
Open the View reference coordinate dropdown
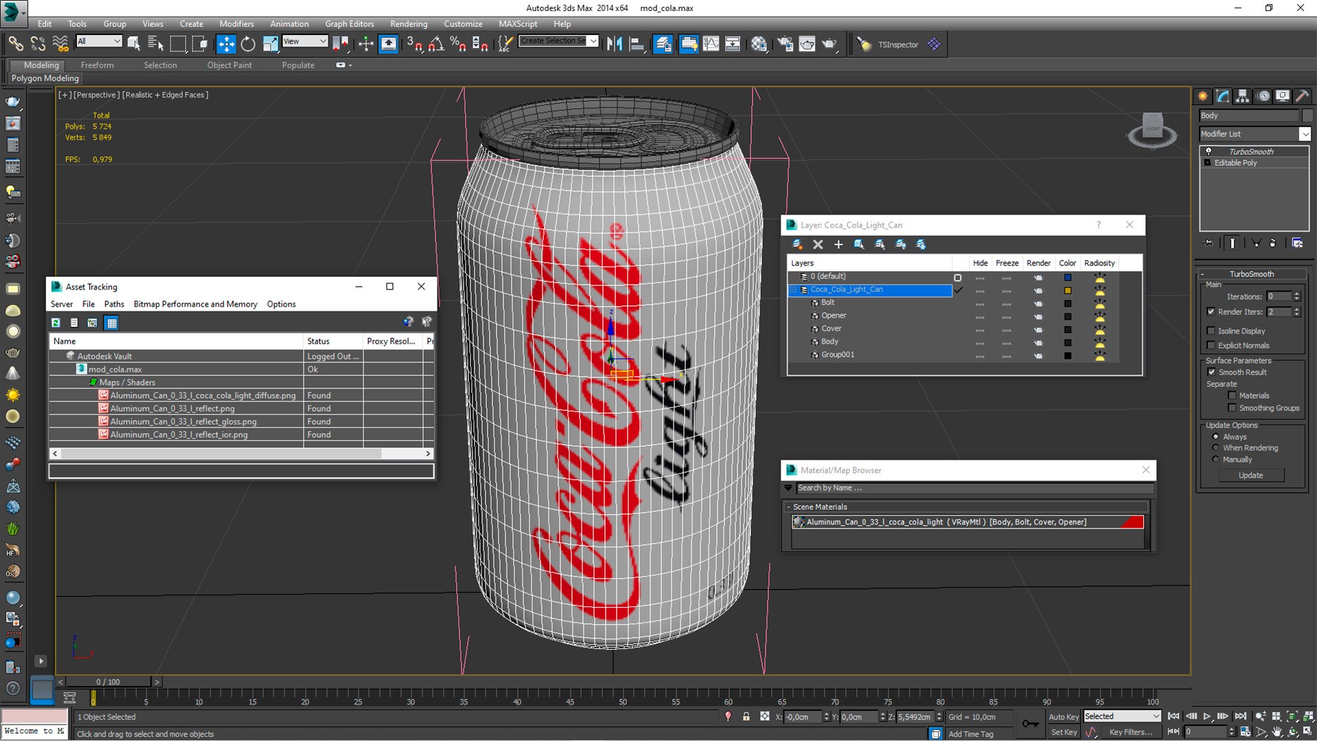[305, 41]
